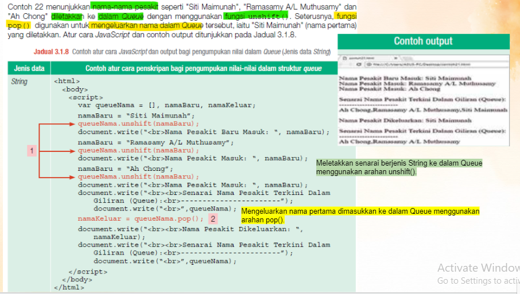520x294 pixels.
Task: Click the 'namaKeluar);' continuation code line
Action: tap(119, 237)
